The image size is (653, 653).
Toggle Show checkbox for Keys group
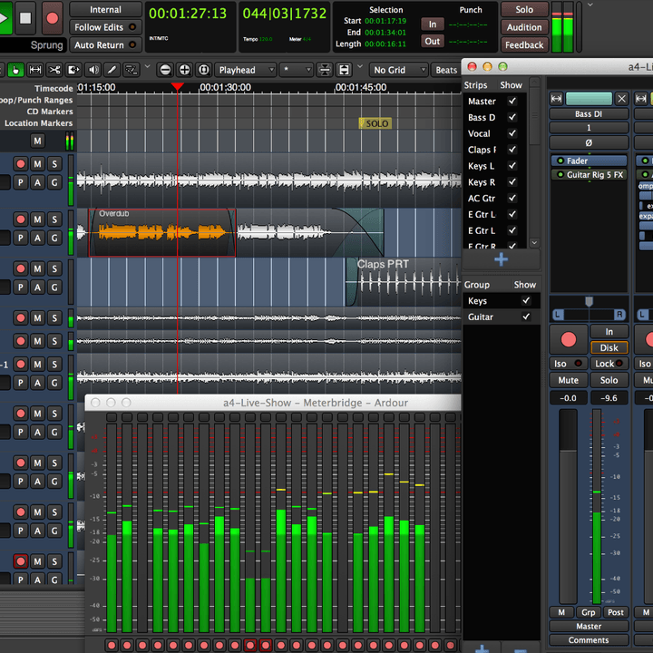(x=526, y=301)
